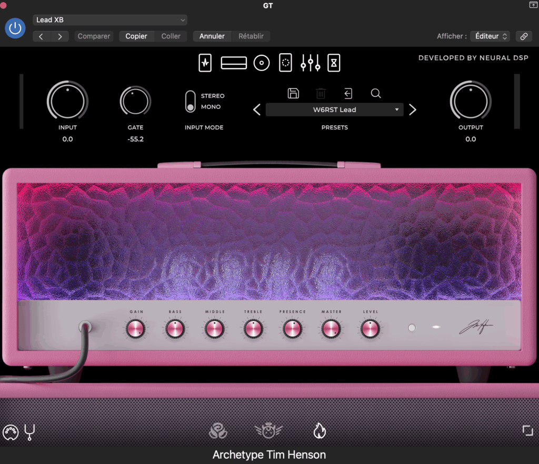539x464 pixels.
Task: Open the Lead XB preset menu
Action: tap(110, 20)
